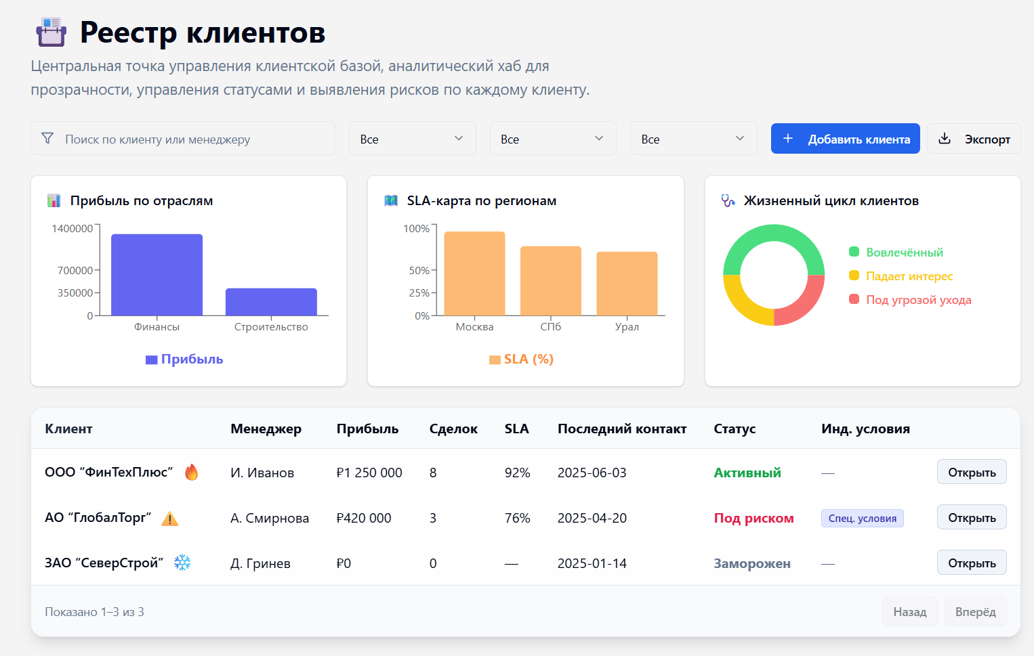Click the yellow Падает интерес legend marker
Image resolution: width=1034 pixels, height=656 pixels.
pos(854,276)
